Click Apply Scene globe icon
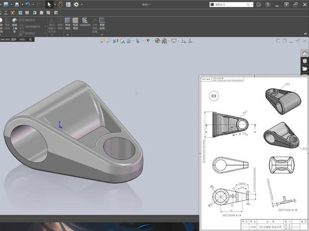 click(164, 41)
